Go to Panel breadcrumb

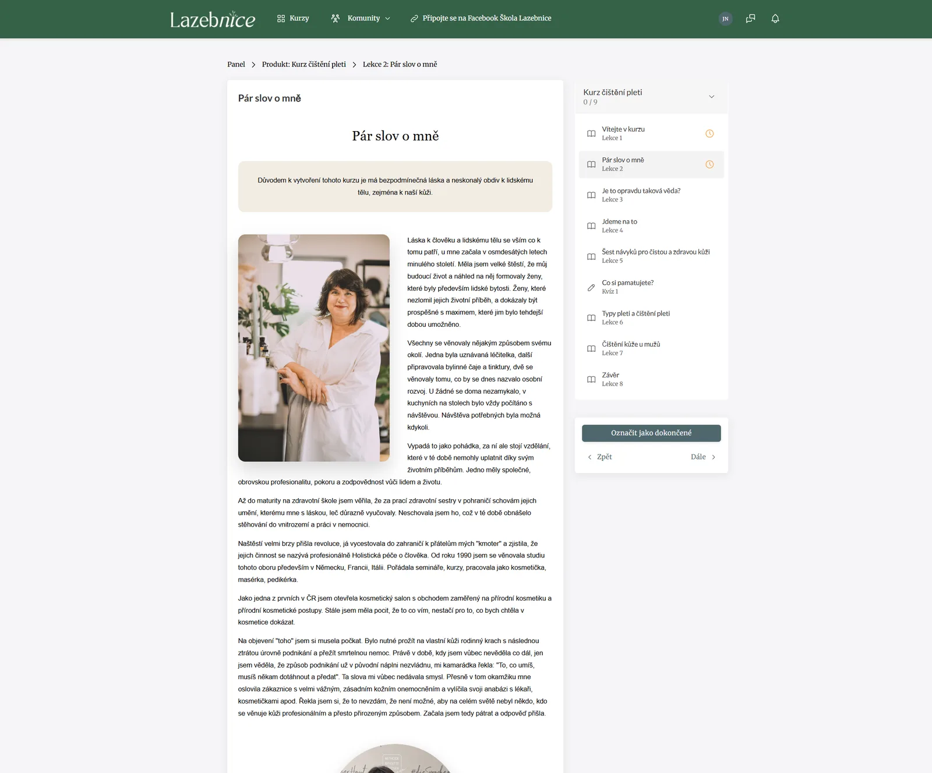pyautogui.click(x=236, y=65)
